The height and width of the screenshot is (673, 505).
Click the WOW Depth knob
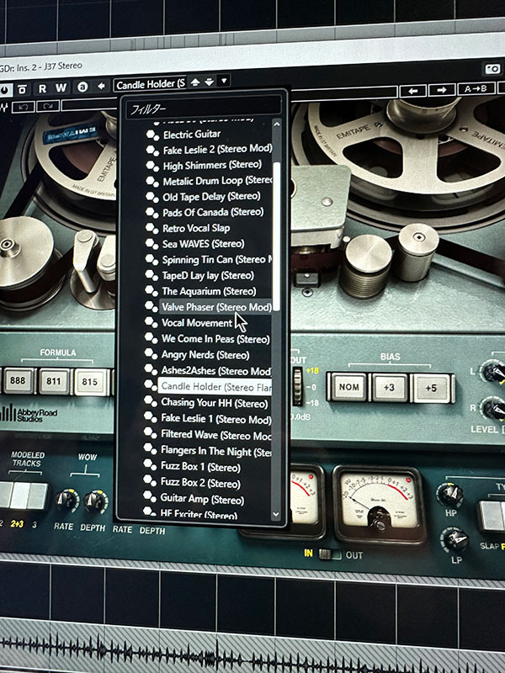(95, 502)
